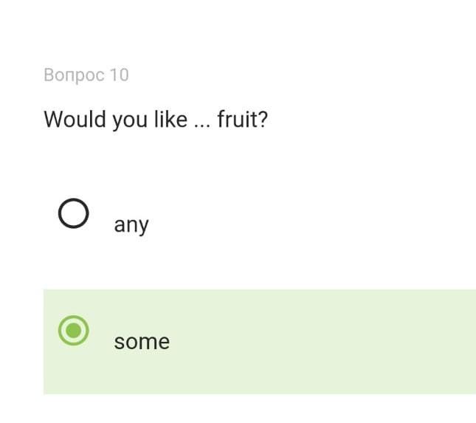Click the word "like" in the question
This screenshot has width=476, height=423.
click(170, 119)
